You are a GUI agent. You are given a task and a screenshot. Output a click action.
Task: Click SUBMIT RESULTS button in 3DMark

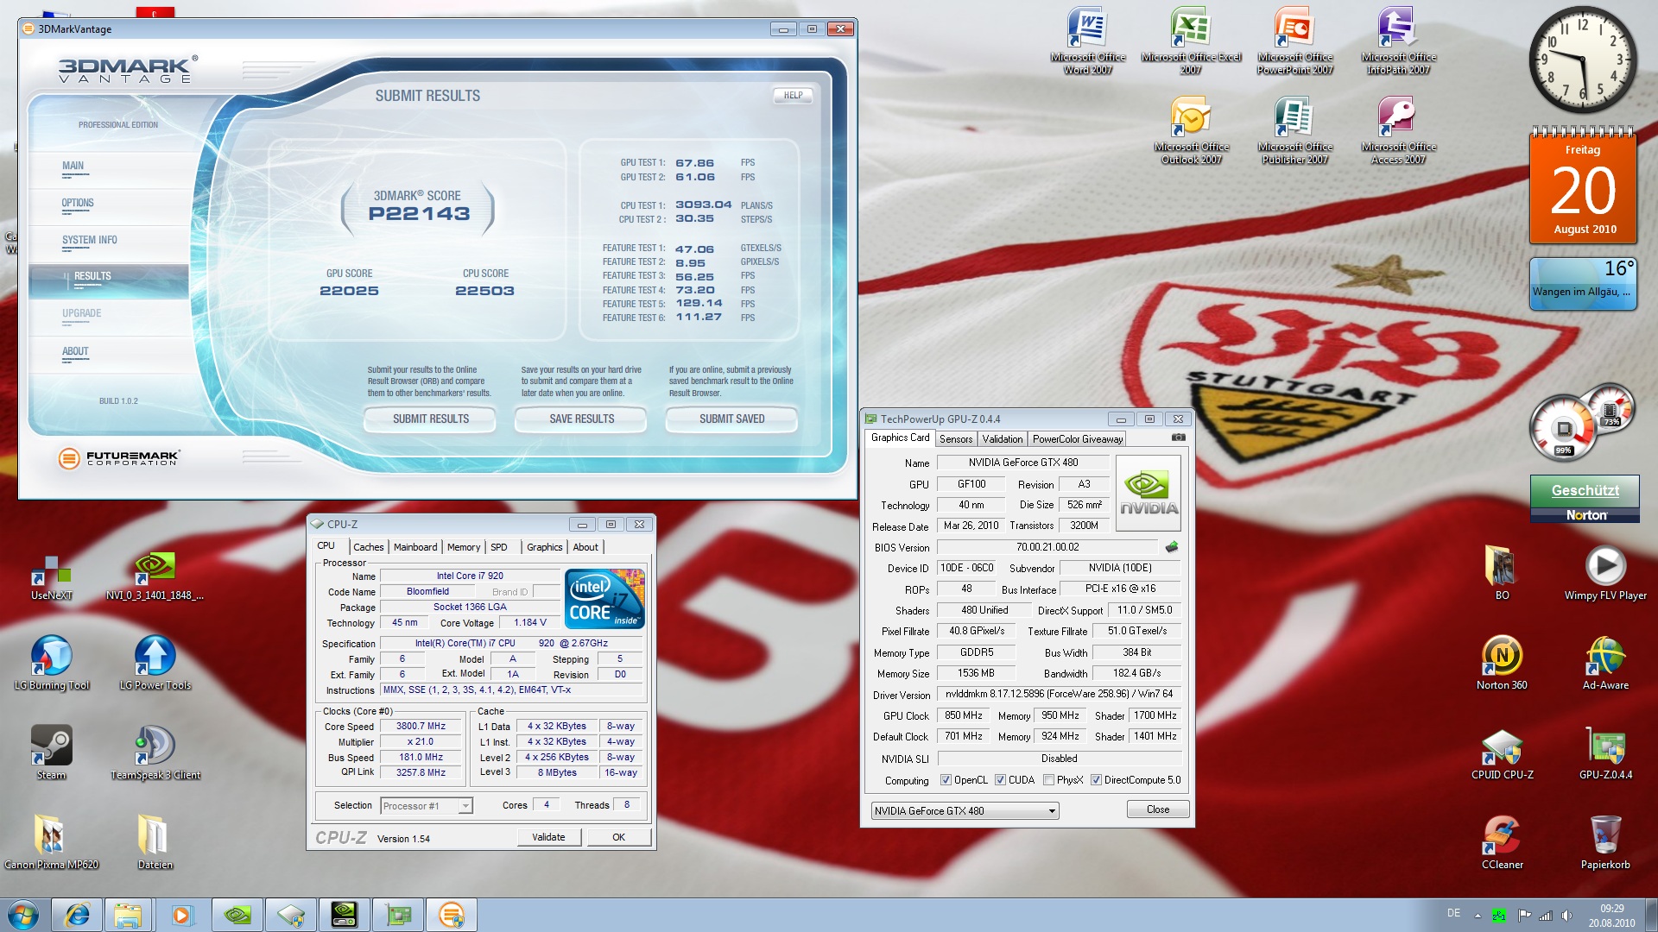[430, 419]
